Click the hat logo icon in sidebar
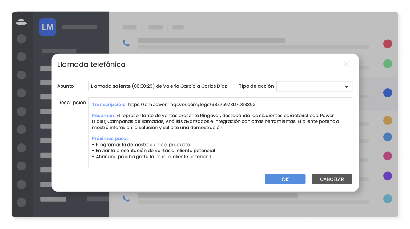410x229 pixels. click(21, 22)
